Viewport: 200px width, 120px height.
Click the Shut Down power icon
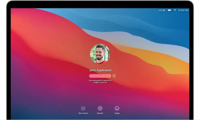coord(83,108)
